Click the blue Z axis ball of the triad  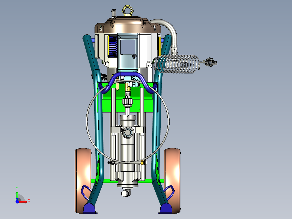[x=17, y=202]
